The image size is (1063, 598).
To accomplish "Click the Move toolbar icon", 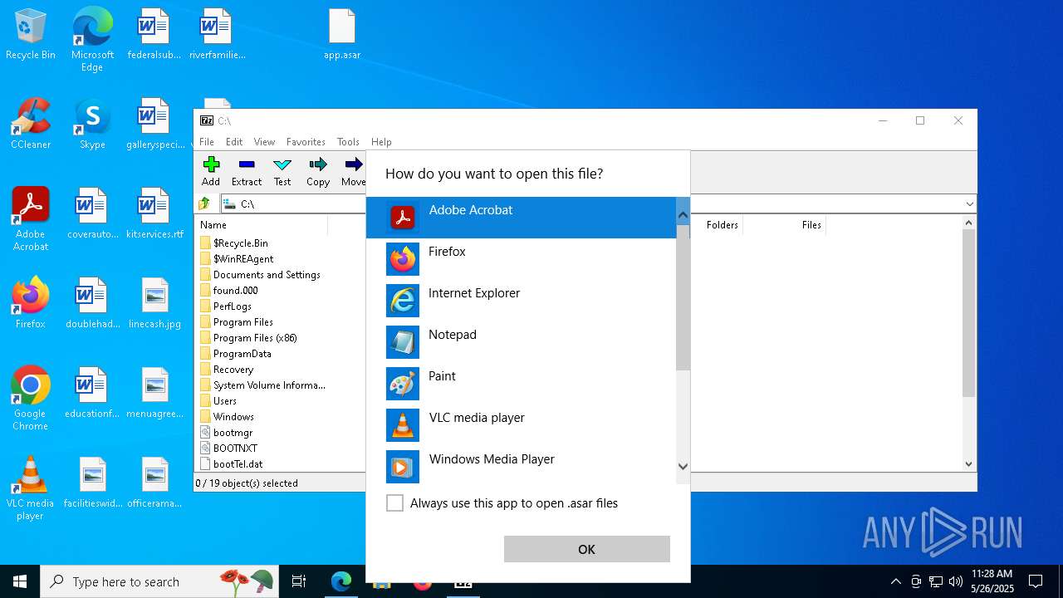I will pos(354,171).
